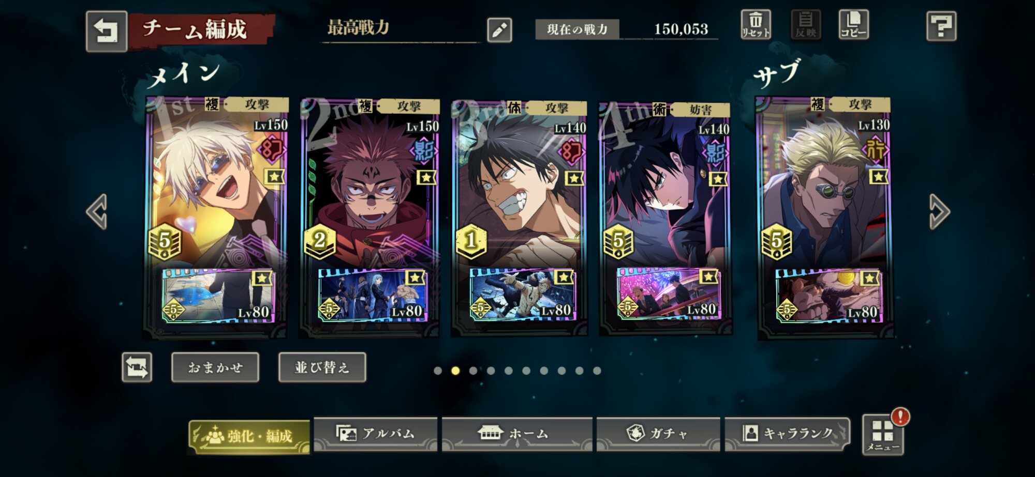1035x477 pixels.
Task: Click the リセット trash icon
Action: tap(756, 24)
